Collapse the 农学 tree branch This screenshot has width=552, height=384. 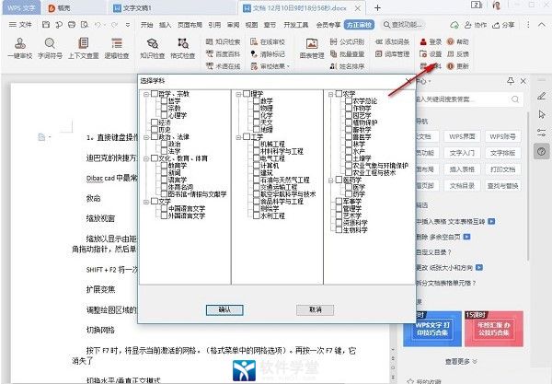click(x=329, y=93)
